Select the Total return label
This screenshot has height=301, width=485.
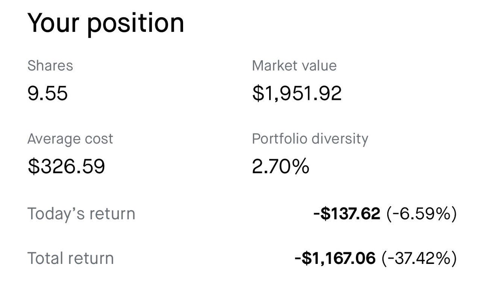click(70, 258)
